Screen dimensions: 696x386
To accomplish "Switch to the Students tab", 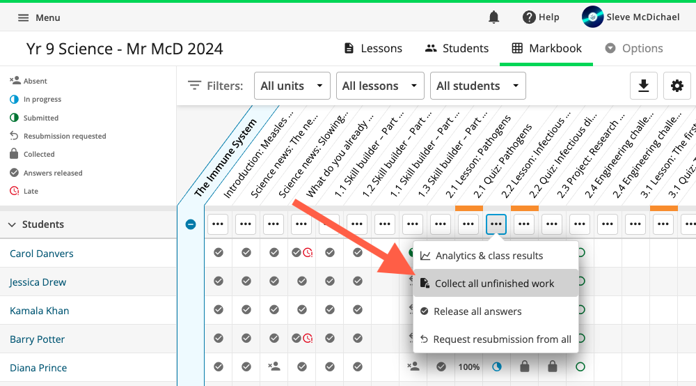I will pyautogui.click(x=457, y=48).
